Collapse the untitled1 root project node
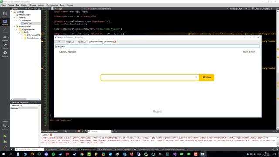 click(x=12, y=12)
